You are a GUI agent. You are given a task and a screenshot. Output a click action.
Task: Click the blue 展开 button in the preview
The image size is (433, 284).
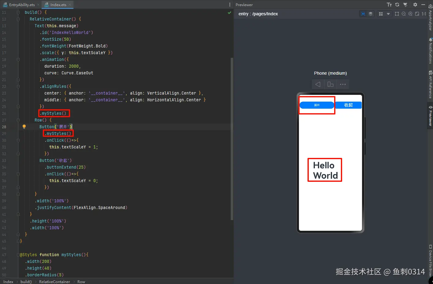point(317,105)
